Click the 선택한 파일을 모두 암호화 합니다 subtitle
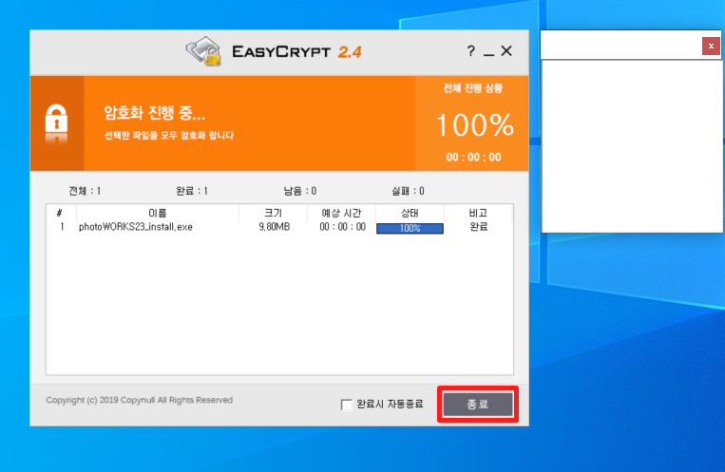725x472 pixels. coord(169,136)
